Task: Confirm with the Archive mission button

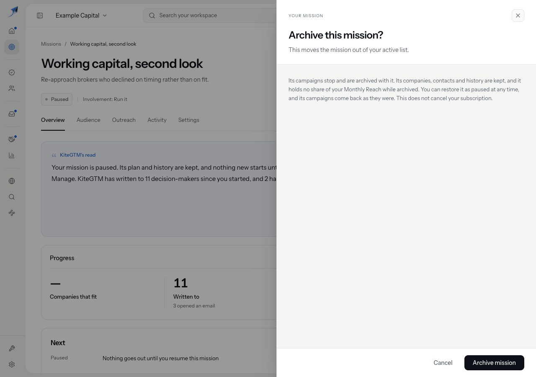Action: click(x=494, y=363)
